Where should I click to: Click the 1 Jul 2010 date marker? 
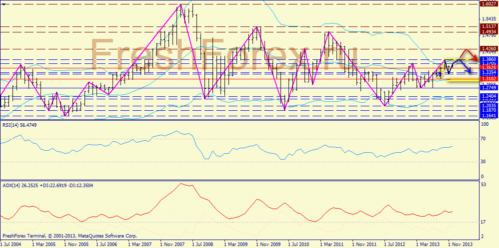298,245
